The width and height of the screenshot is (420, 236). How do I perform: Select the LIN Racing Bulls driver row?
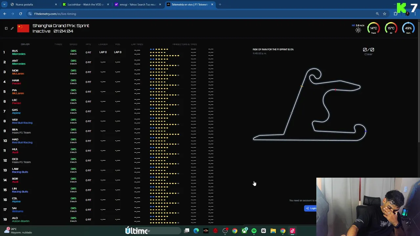point(108,190)
